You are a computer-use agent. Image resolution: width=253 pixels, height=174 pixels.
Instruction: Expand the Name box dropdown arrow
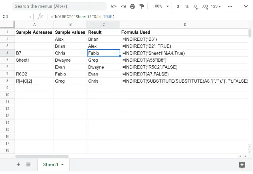(x=30, y=17)
